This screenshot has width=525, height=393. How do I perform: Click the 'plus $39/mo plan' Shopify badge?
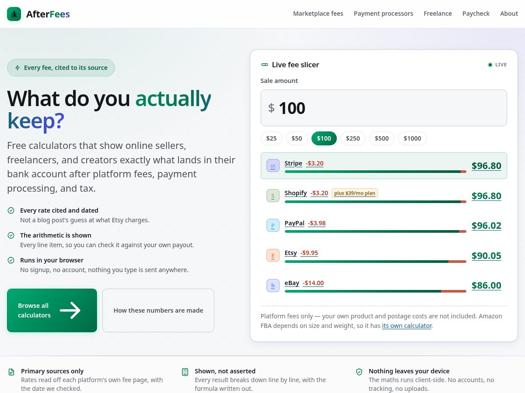pos(355,193)
